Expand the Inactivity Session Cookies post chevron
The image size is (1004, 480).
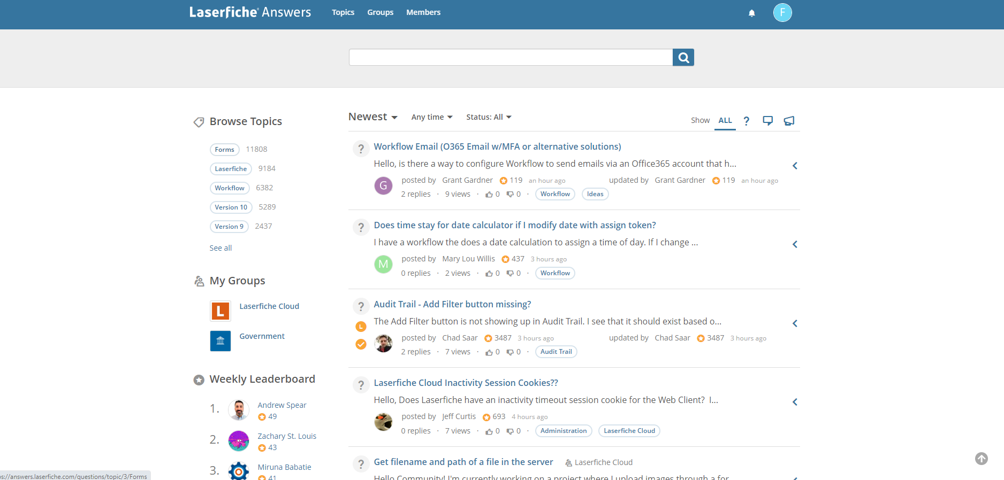click(x=795, y=402)
